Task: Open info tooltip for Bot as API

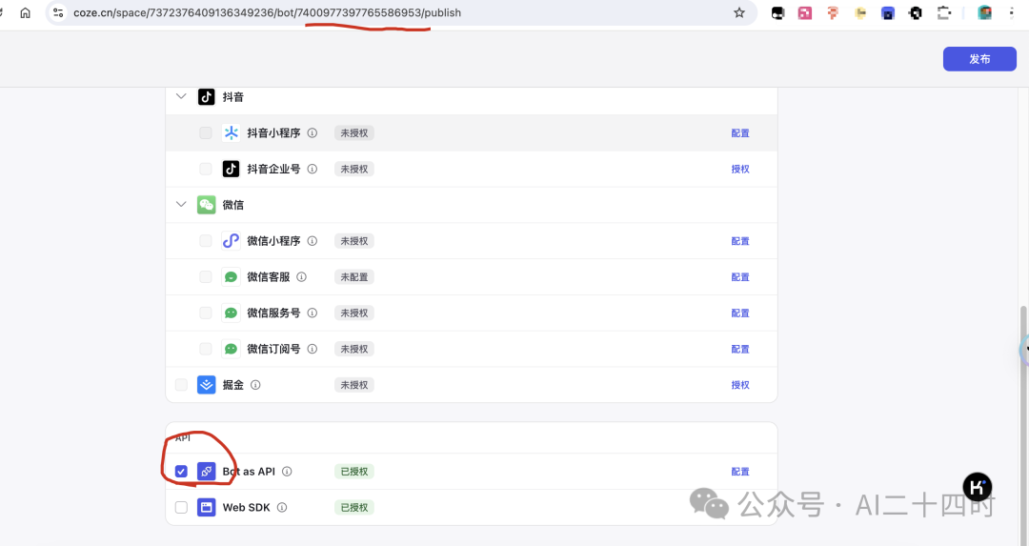Action: [x=287, y=471]
